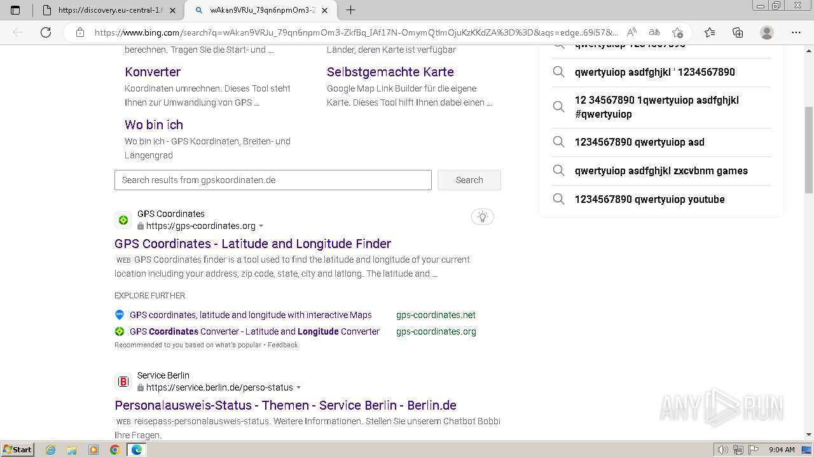Screen dimensions: 814x458
Task: Open Personalausweis-Status Service Berlin result
Action: coord(286,405)
